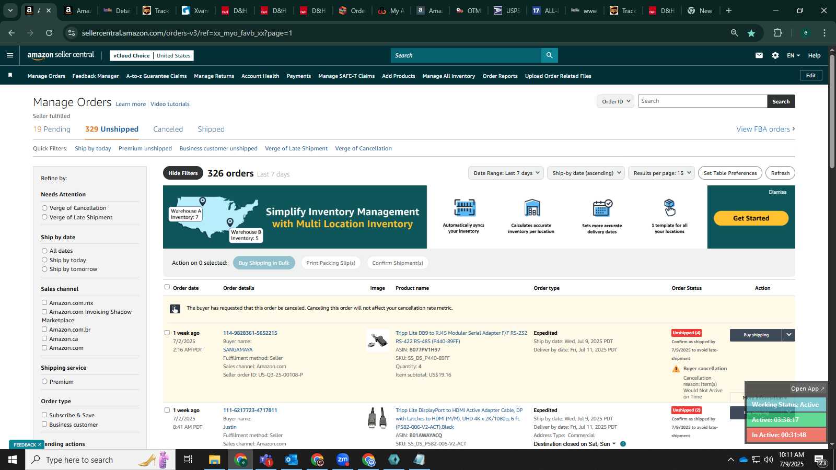Reload the page with the refresh icon

tap(49, 33)
